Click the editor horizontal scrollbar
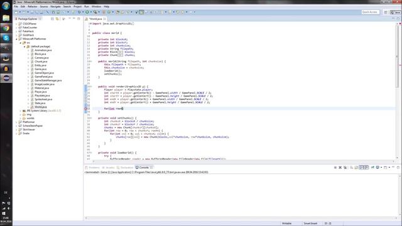Screen dimensions: 402x226 [x=243, y=161]
